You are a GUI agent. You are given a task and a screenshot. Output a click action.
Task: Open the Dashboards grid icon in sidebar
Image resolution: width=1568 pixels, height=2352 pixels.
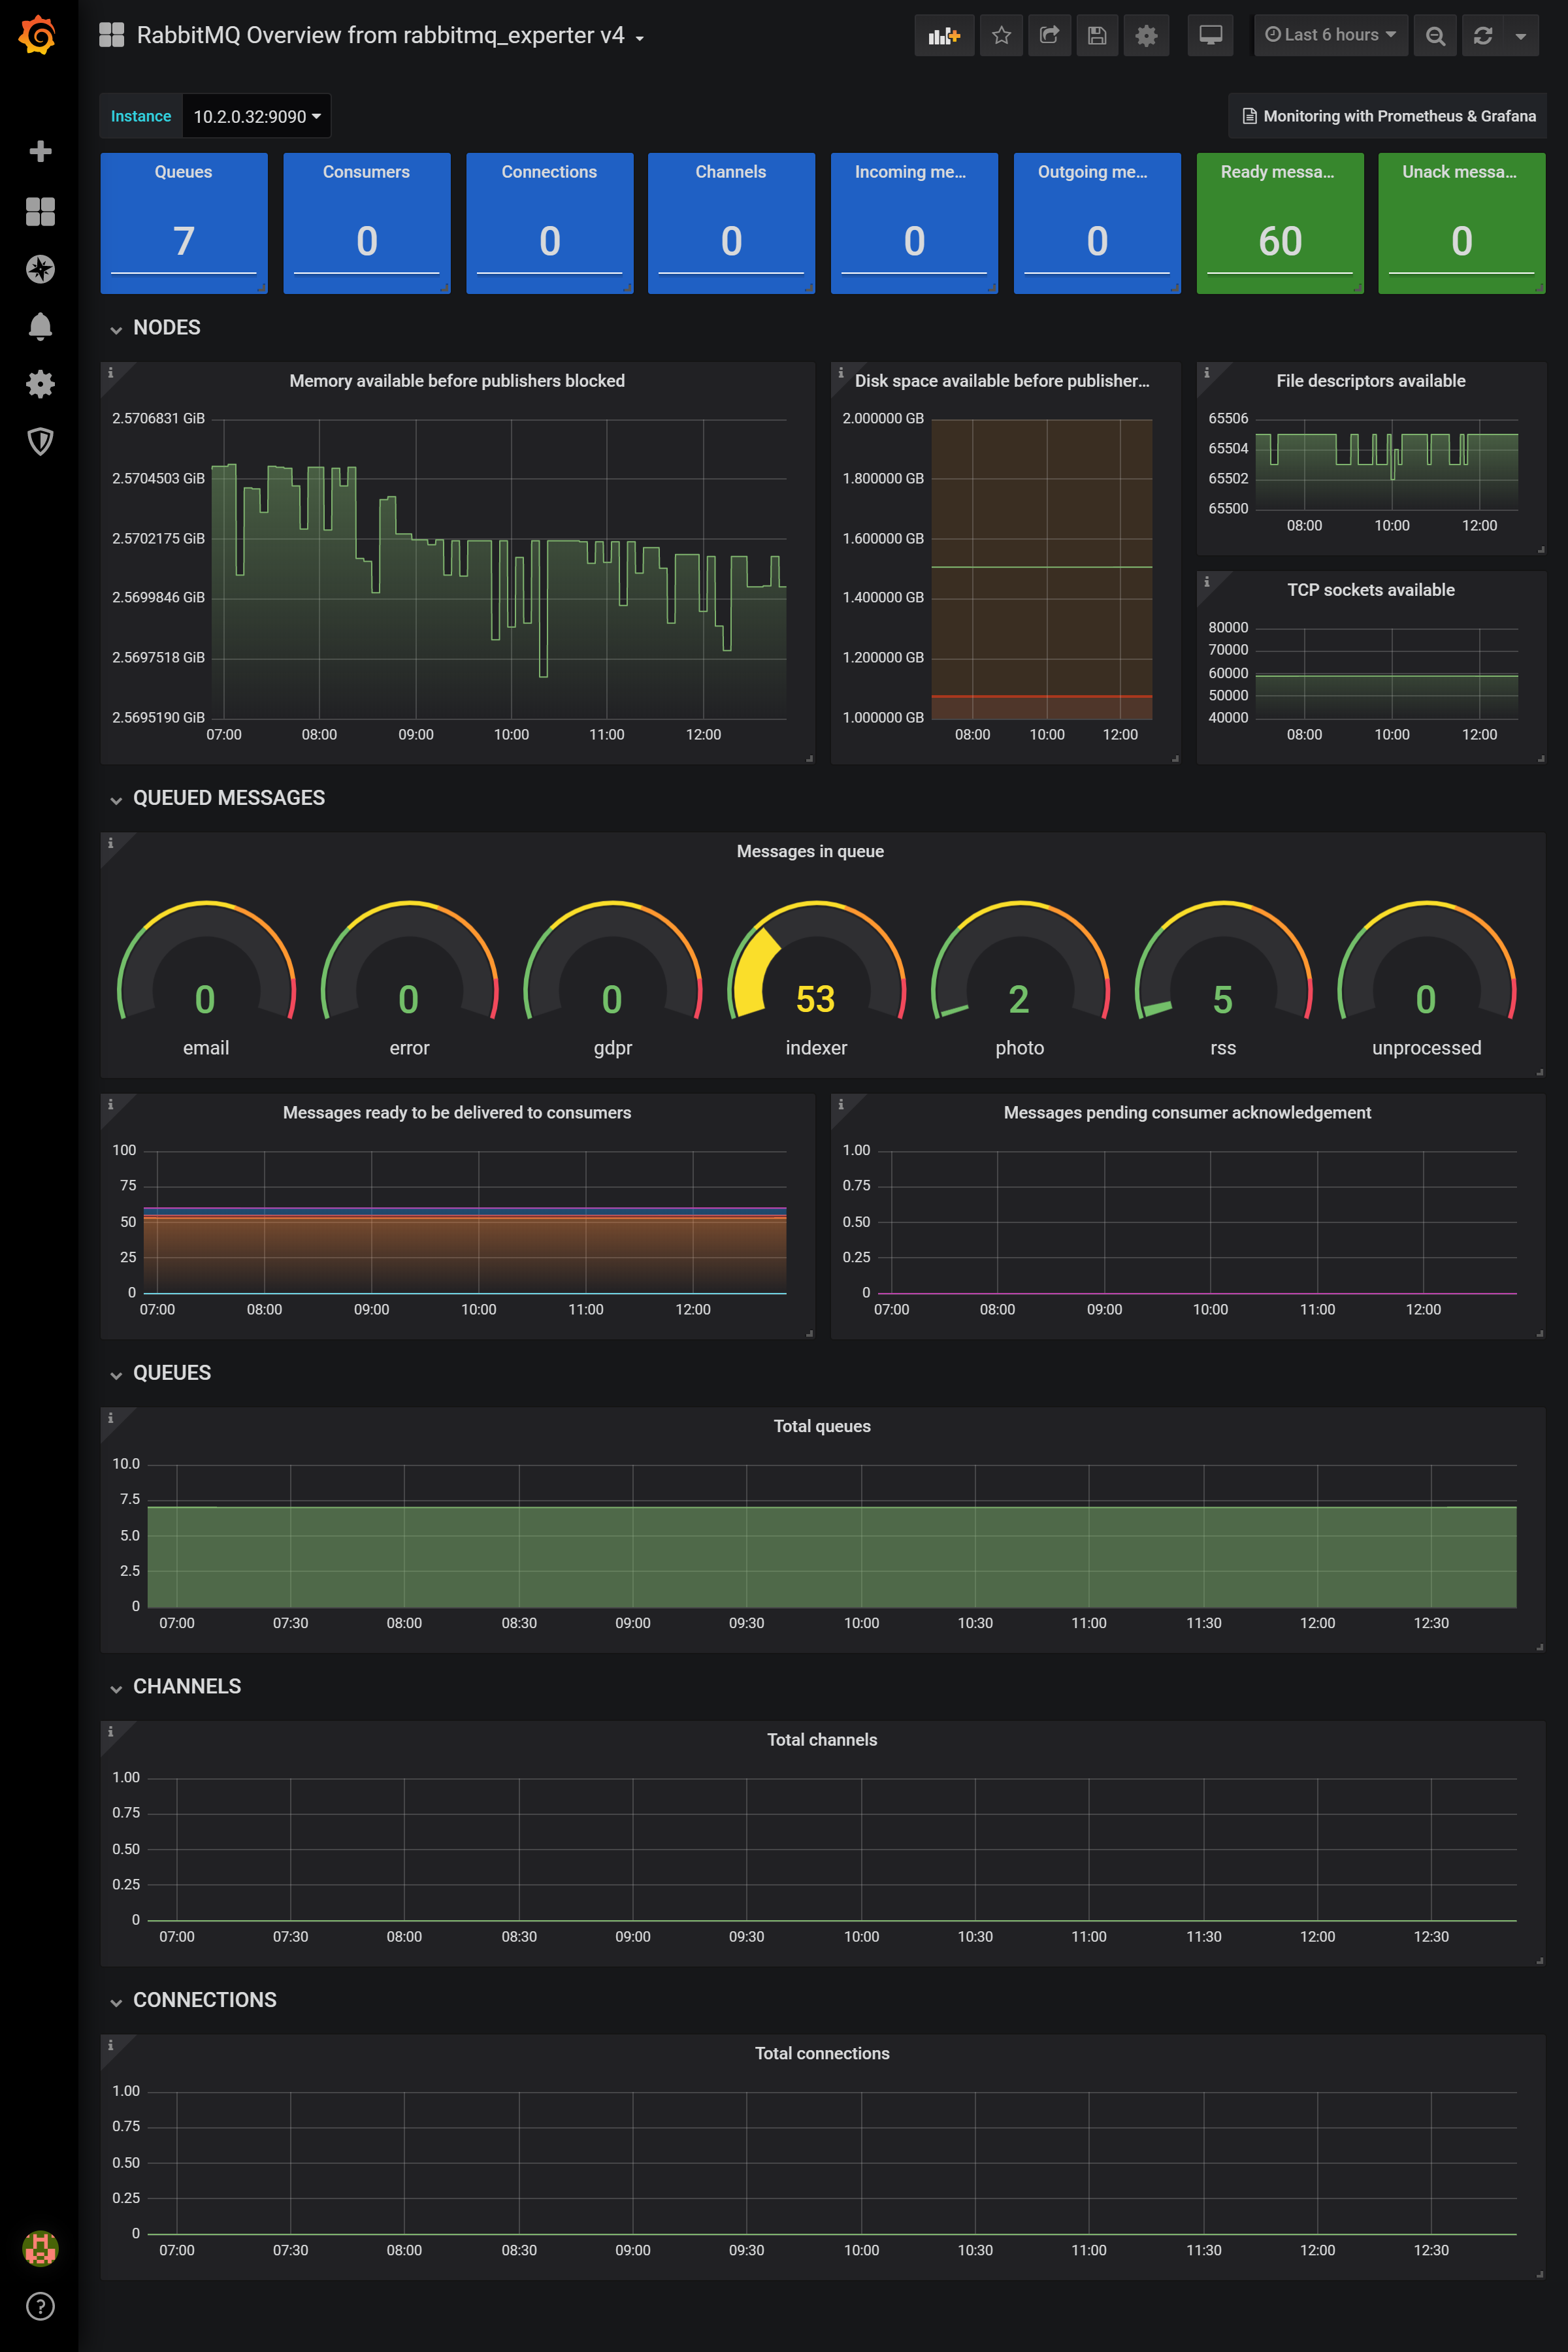pyautogui.click(x=40, y=211)
